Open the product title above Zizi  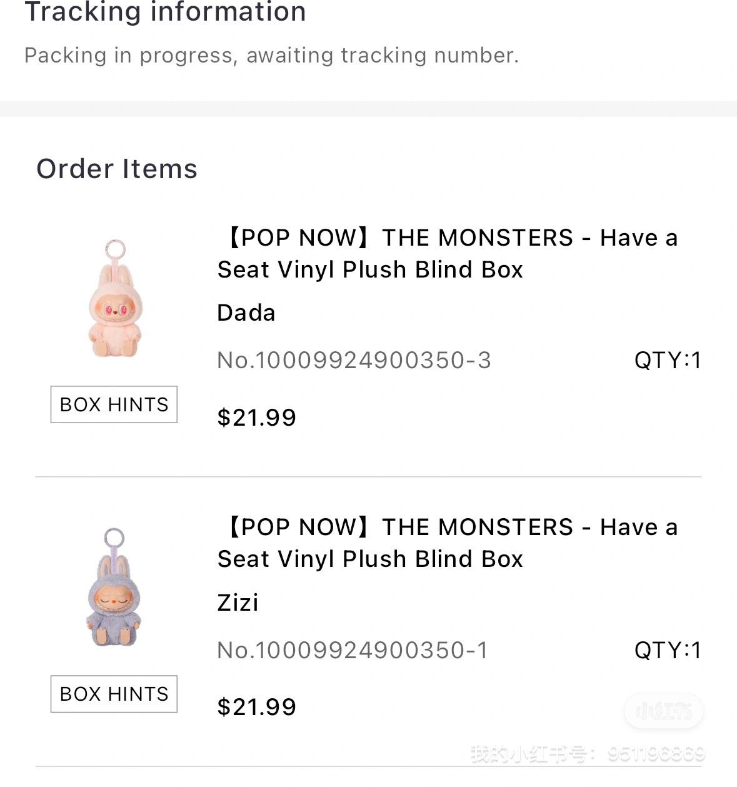coord(448,543)
